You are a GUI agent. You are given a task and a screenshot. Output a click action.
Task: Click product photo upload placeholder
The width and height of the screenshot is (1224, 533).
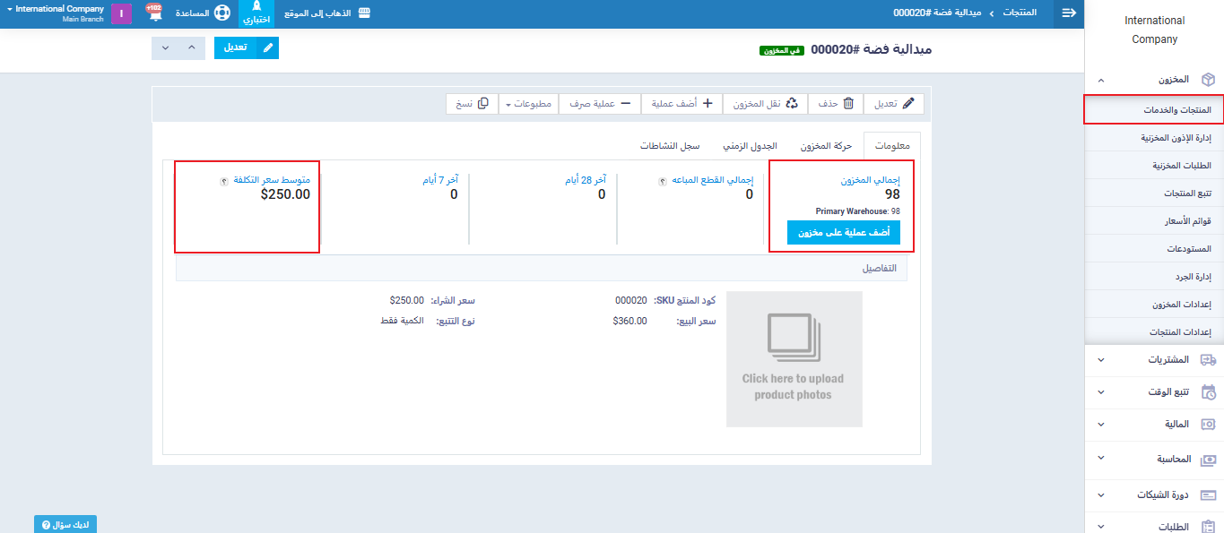tap(794, 359)
